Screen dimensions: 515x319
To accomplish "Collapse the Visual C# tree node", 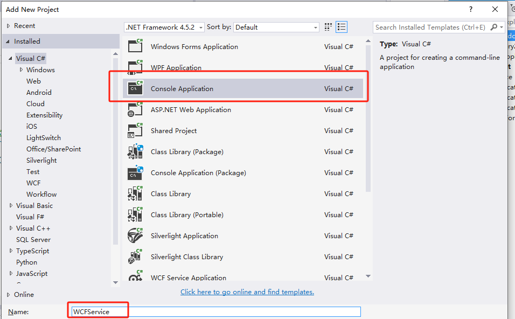I will [11, 59].
